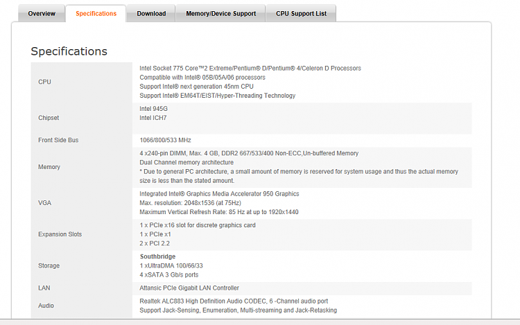This screenshot has width=520, height=325.
Task: Click the '1066/800/533 MHz' value
Action: click(165, 140)
